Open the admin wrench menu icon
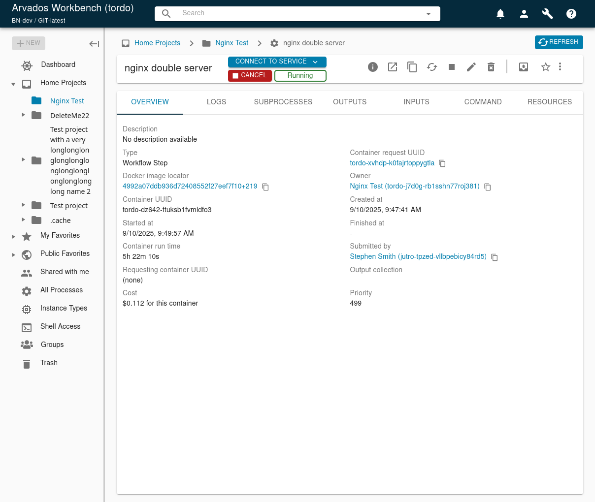Image resolution: width=595 pixels, height=502 pixels. coord(548,14)
